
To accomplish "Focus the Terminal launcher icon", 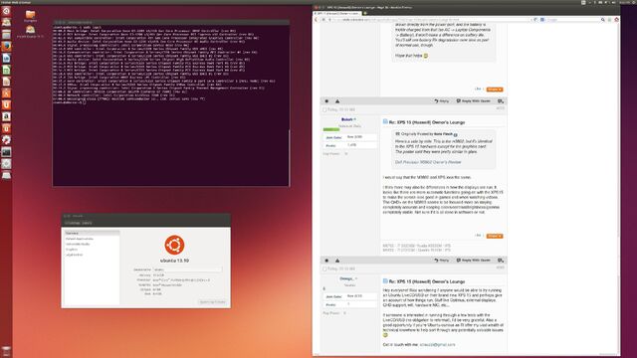I will tap(6, 152).
